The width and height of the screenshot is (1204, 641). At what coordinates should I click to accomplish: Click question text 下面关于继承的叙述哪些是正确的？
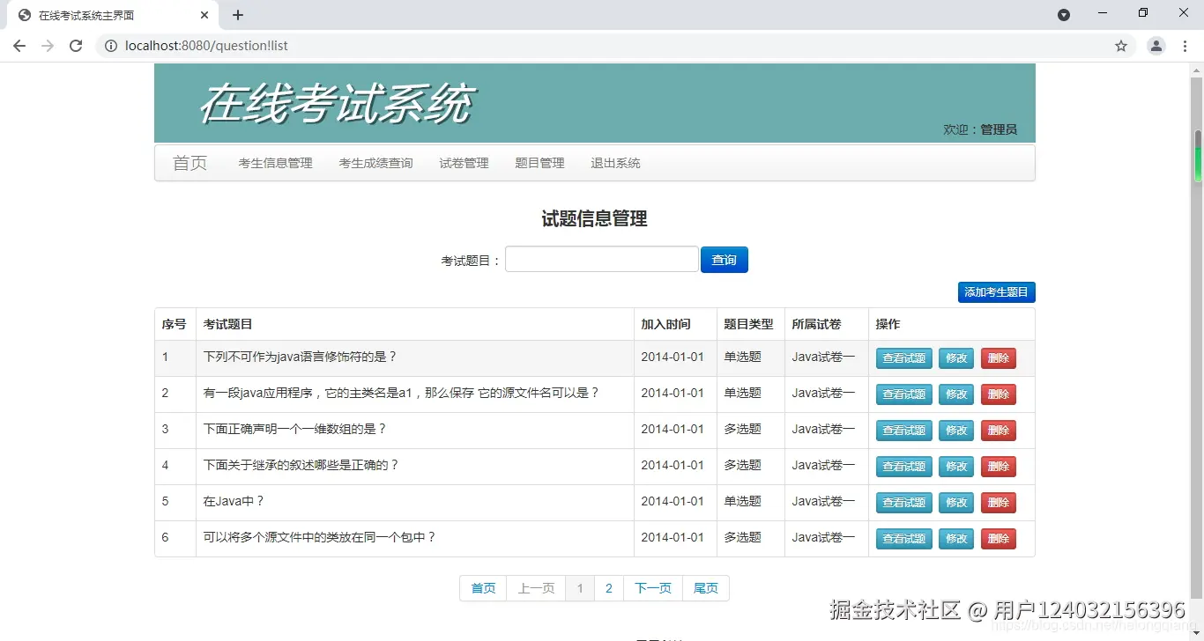tap(301, 465)
